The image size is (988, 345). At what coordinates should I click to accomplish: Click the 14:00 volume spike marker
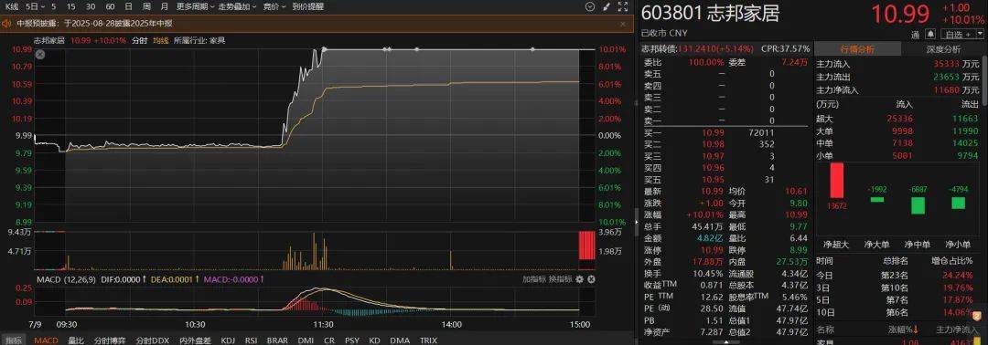(x=451, y=259)
